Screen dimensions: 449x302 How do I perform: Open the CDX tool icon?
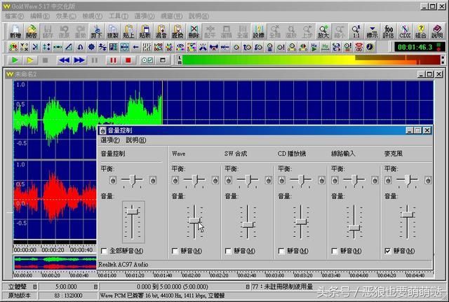(404, 31)
